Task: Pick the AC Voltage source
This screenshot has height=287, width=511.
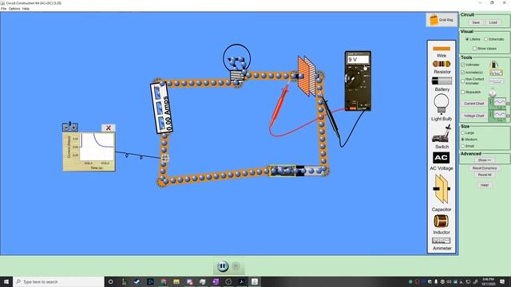Action: (x=442, y=158)
